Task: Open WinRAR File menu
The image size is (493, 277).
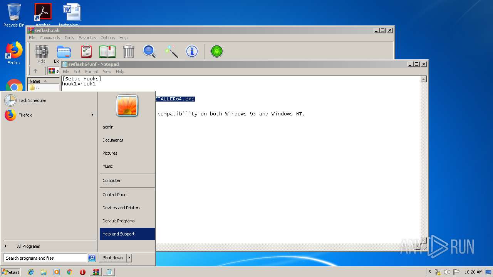Action: 32,38
